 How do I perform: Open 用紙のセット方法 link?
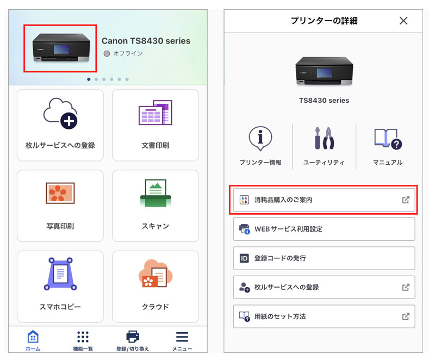pos(324,316)
